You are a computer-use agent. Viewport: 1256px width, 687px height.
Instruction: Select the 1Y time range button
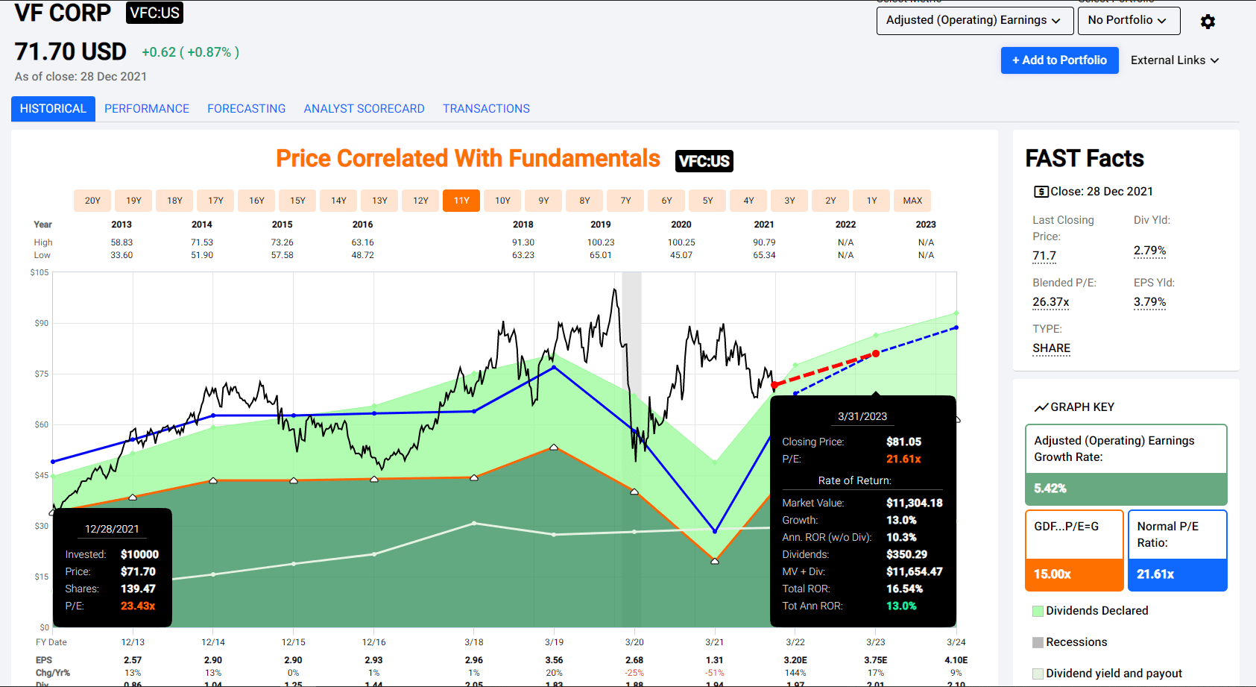click(871, 201)
